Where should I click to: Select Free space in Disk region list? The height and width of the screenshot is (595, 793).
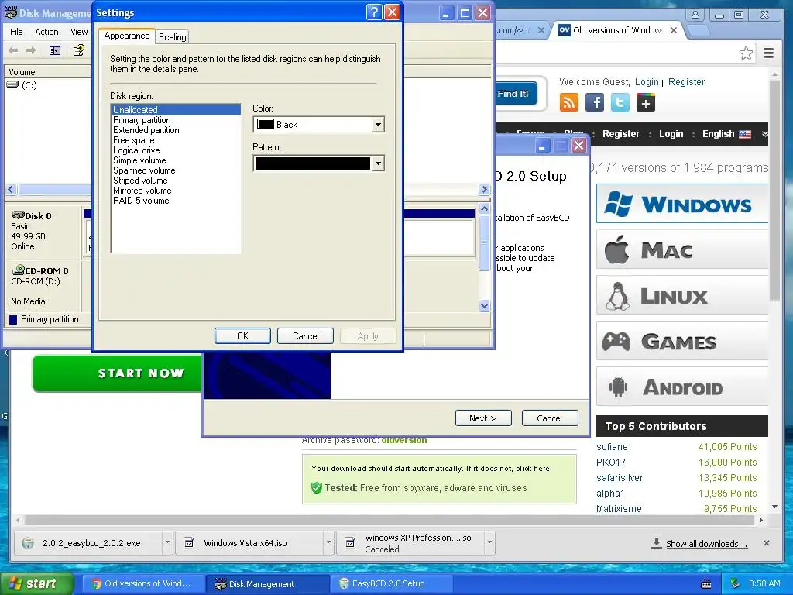point(176,140)
